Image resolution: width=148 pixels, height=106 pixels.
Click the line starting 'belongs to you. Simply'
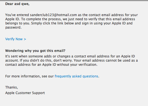pyautogui.click(x=69, y=23)
